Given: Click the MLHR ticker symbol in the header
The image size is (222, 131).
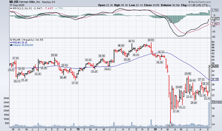Looking at the screenshot, I should tap(14, 2).
